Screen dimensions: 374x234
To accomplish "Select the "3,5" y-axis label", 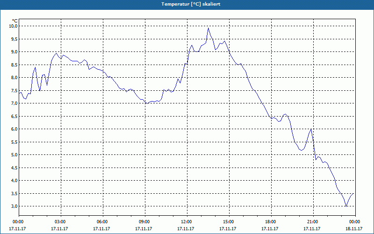I will point(14,193).
